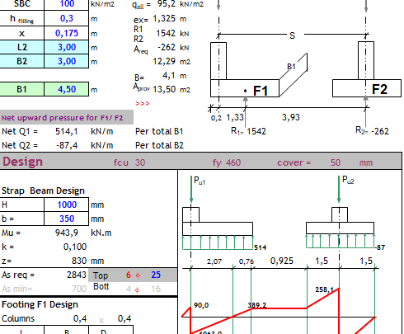Click the F1 footing label in diagram
The width and height of the screenshot is (404, 334).
pos(261,91)
